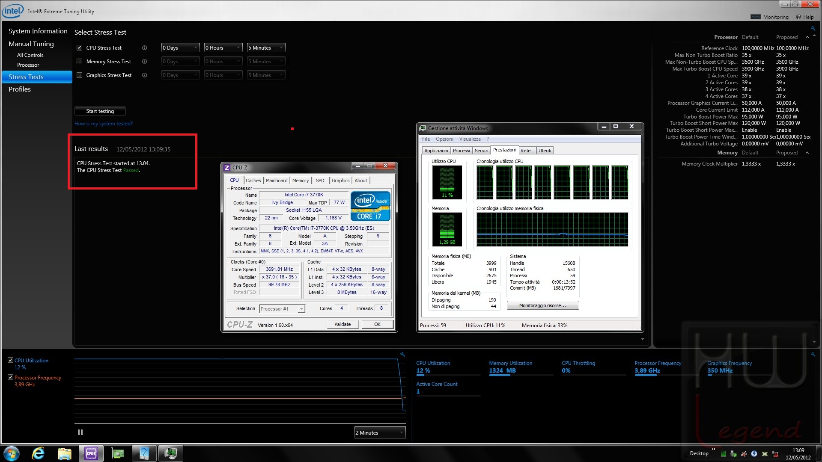
Task: Open the SPD tab in CPU-Z
Action: click(x=320, y=181)
